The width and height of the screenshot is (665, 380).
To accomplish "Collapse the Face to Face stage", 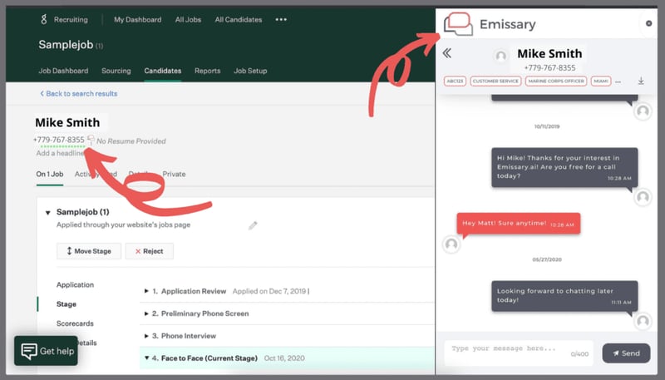I will click(x=145, y=358).
